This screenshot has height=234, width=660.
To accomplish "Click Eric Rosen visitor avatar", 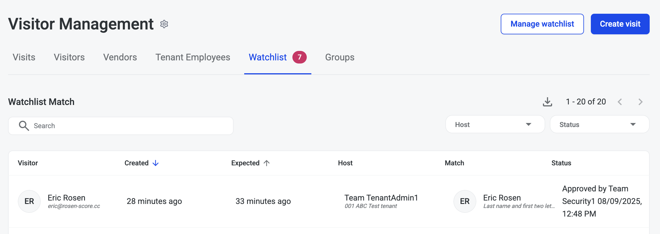I will coord(29,201).
